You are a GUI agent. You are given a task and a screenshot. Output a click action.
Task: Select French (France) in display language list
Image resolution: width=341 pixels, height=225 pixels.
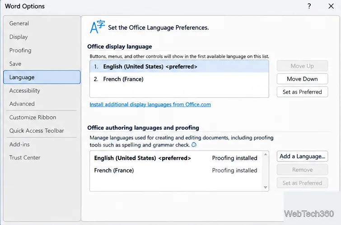pyautogui.click(x=179, y=79)
